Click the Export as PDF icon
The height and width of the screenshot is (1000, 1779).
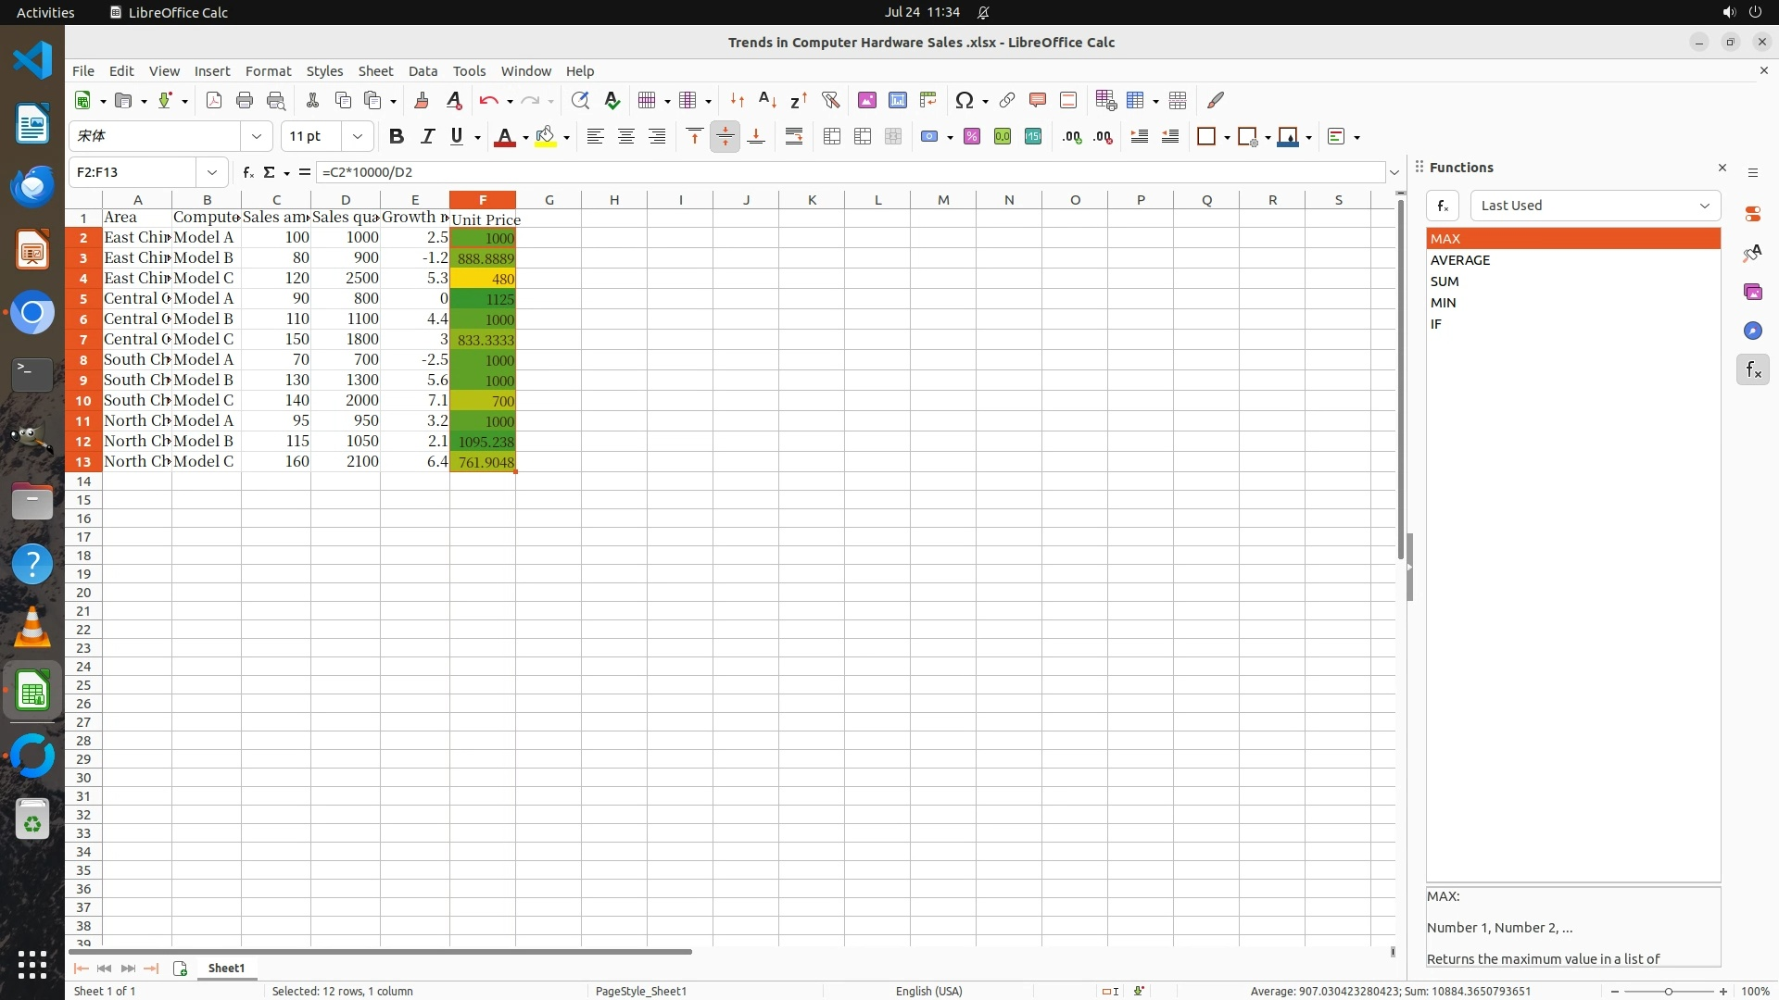click(214, 100)
